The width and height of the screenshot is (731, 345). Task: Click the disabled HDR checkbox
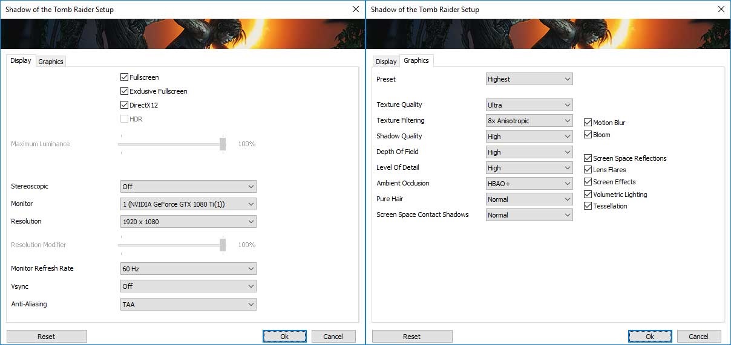[x=125, y=119]
